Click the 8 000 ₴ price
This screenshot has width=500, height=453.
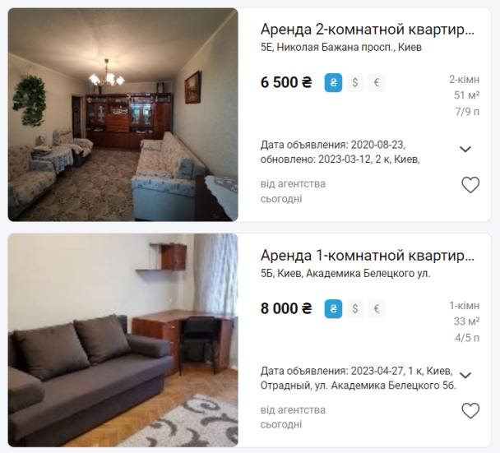(x=286, y=308)
